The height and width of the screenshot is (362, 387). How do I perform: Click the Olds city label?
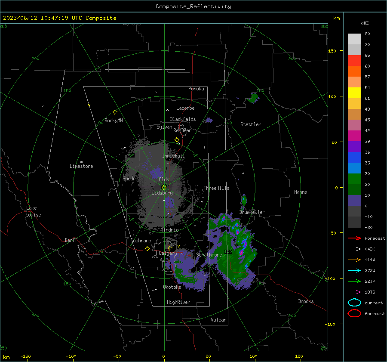point(164,179)
